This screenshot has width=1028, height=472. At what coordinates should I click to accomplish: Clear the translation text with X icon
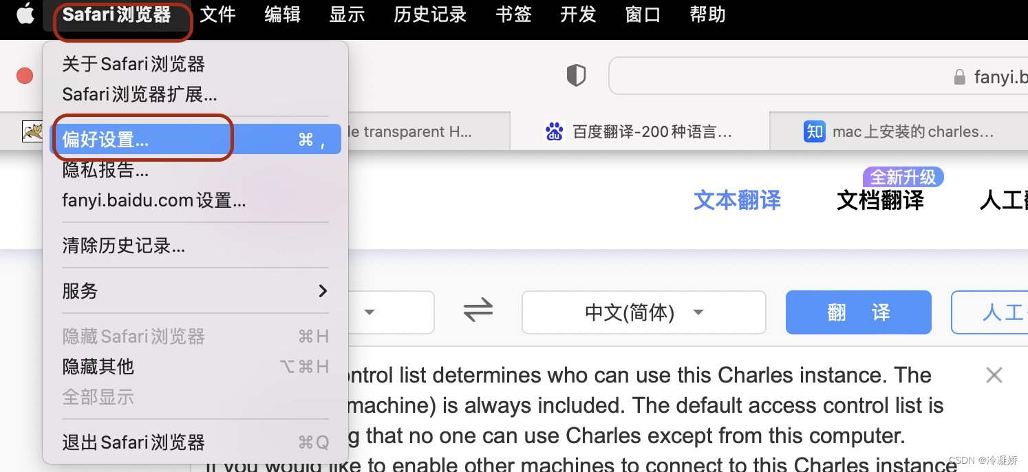(994, 375)
